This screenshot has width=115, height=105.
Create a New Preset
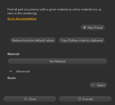tap(93, 28)
